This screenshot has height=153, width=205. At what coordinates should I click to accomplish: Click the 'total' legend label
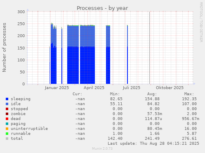click(x=17, y=139)
